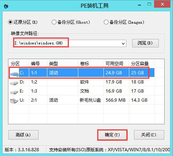Click the C: drive disk icon

point(14,74)
